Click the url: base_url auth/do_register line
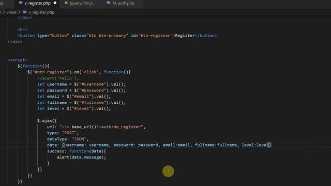Screen dimensions: 331x186 [96, 127]
